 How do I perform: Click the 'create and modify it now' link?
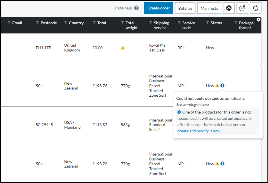point(199,131)
